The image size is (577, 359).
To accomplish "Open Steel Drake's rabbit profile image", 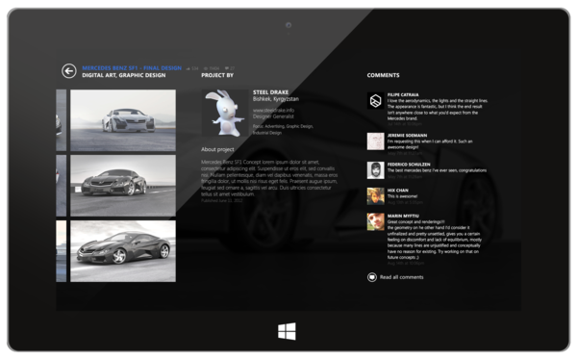I will click(x=225, y=113).
